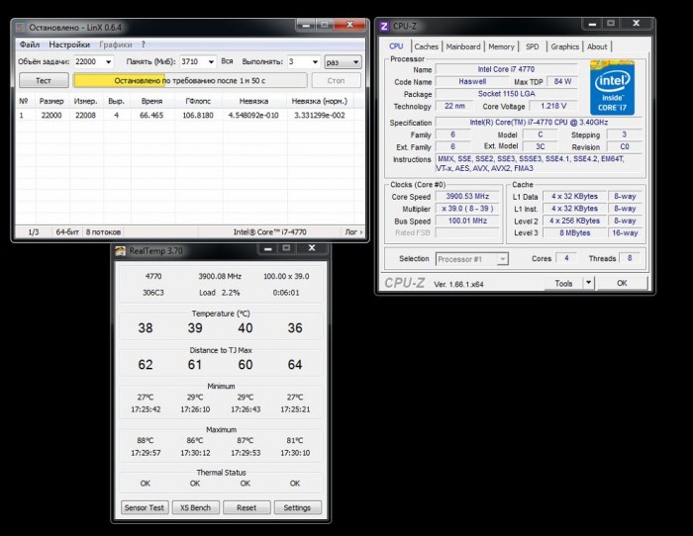This screenshot has height=536, width=693.
Task: Click the LinX app icon in title bar
Action: [x=21, y=28]
